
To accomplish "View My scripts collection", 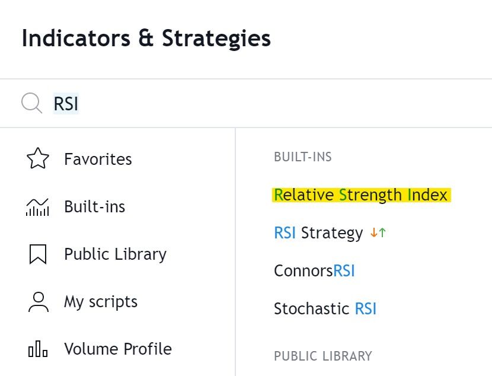I will click(100, 301).
